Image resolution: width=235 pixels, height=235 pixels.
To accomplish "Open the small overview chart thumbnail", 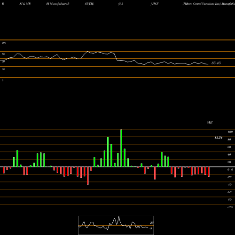I will point(116,225).
